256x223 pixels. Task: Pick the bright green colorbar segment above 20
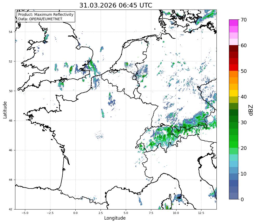tap(233, 144)
